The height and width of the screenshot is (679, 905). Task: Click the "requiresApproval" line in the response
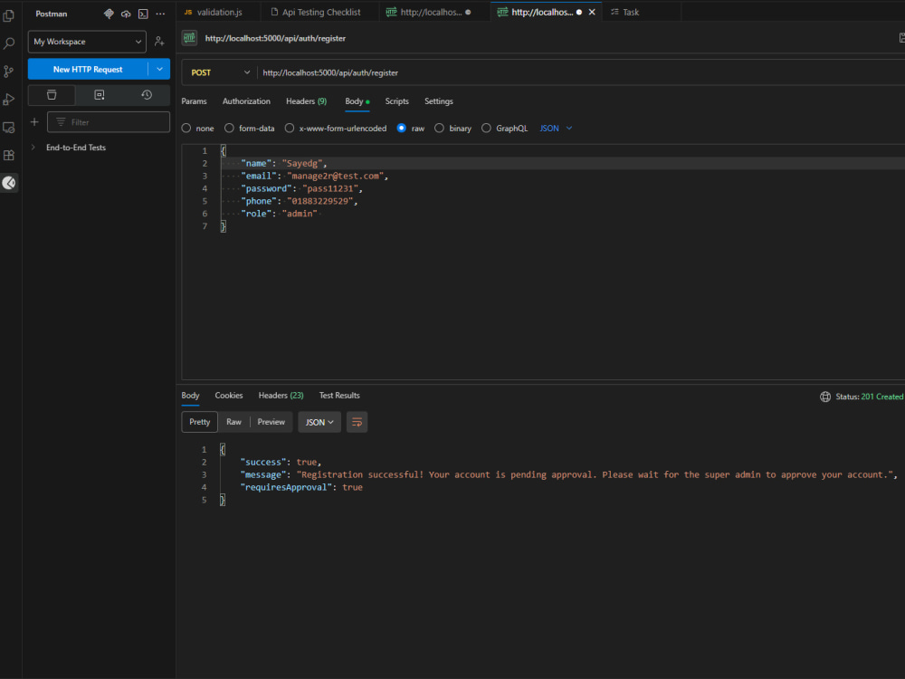point(302,487)
